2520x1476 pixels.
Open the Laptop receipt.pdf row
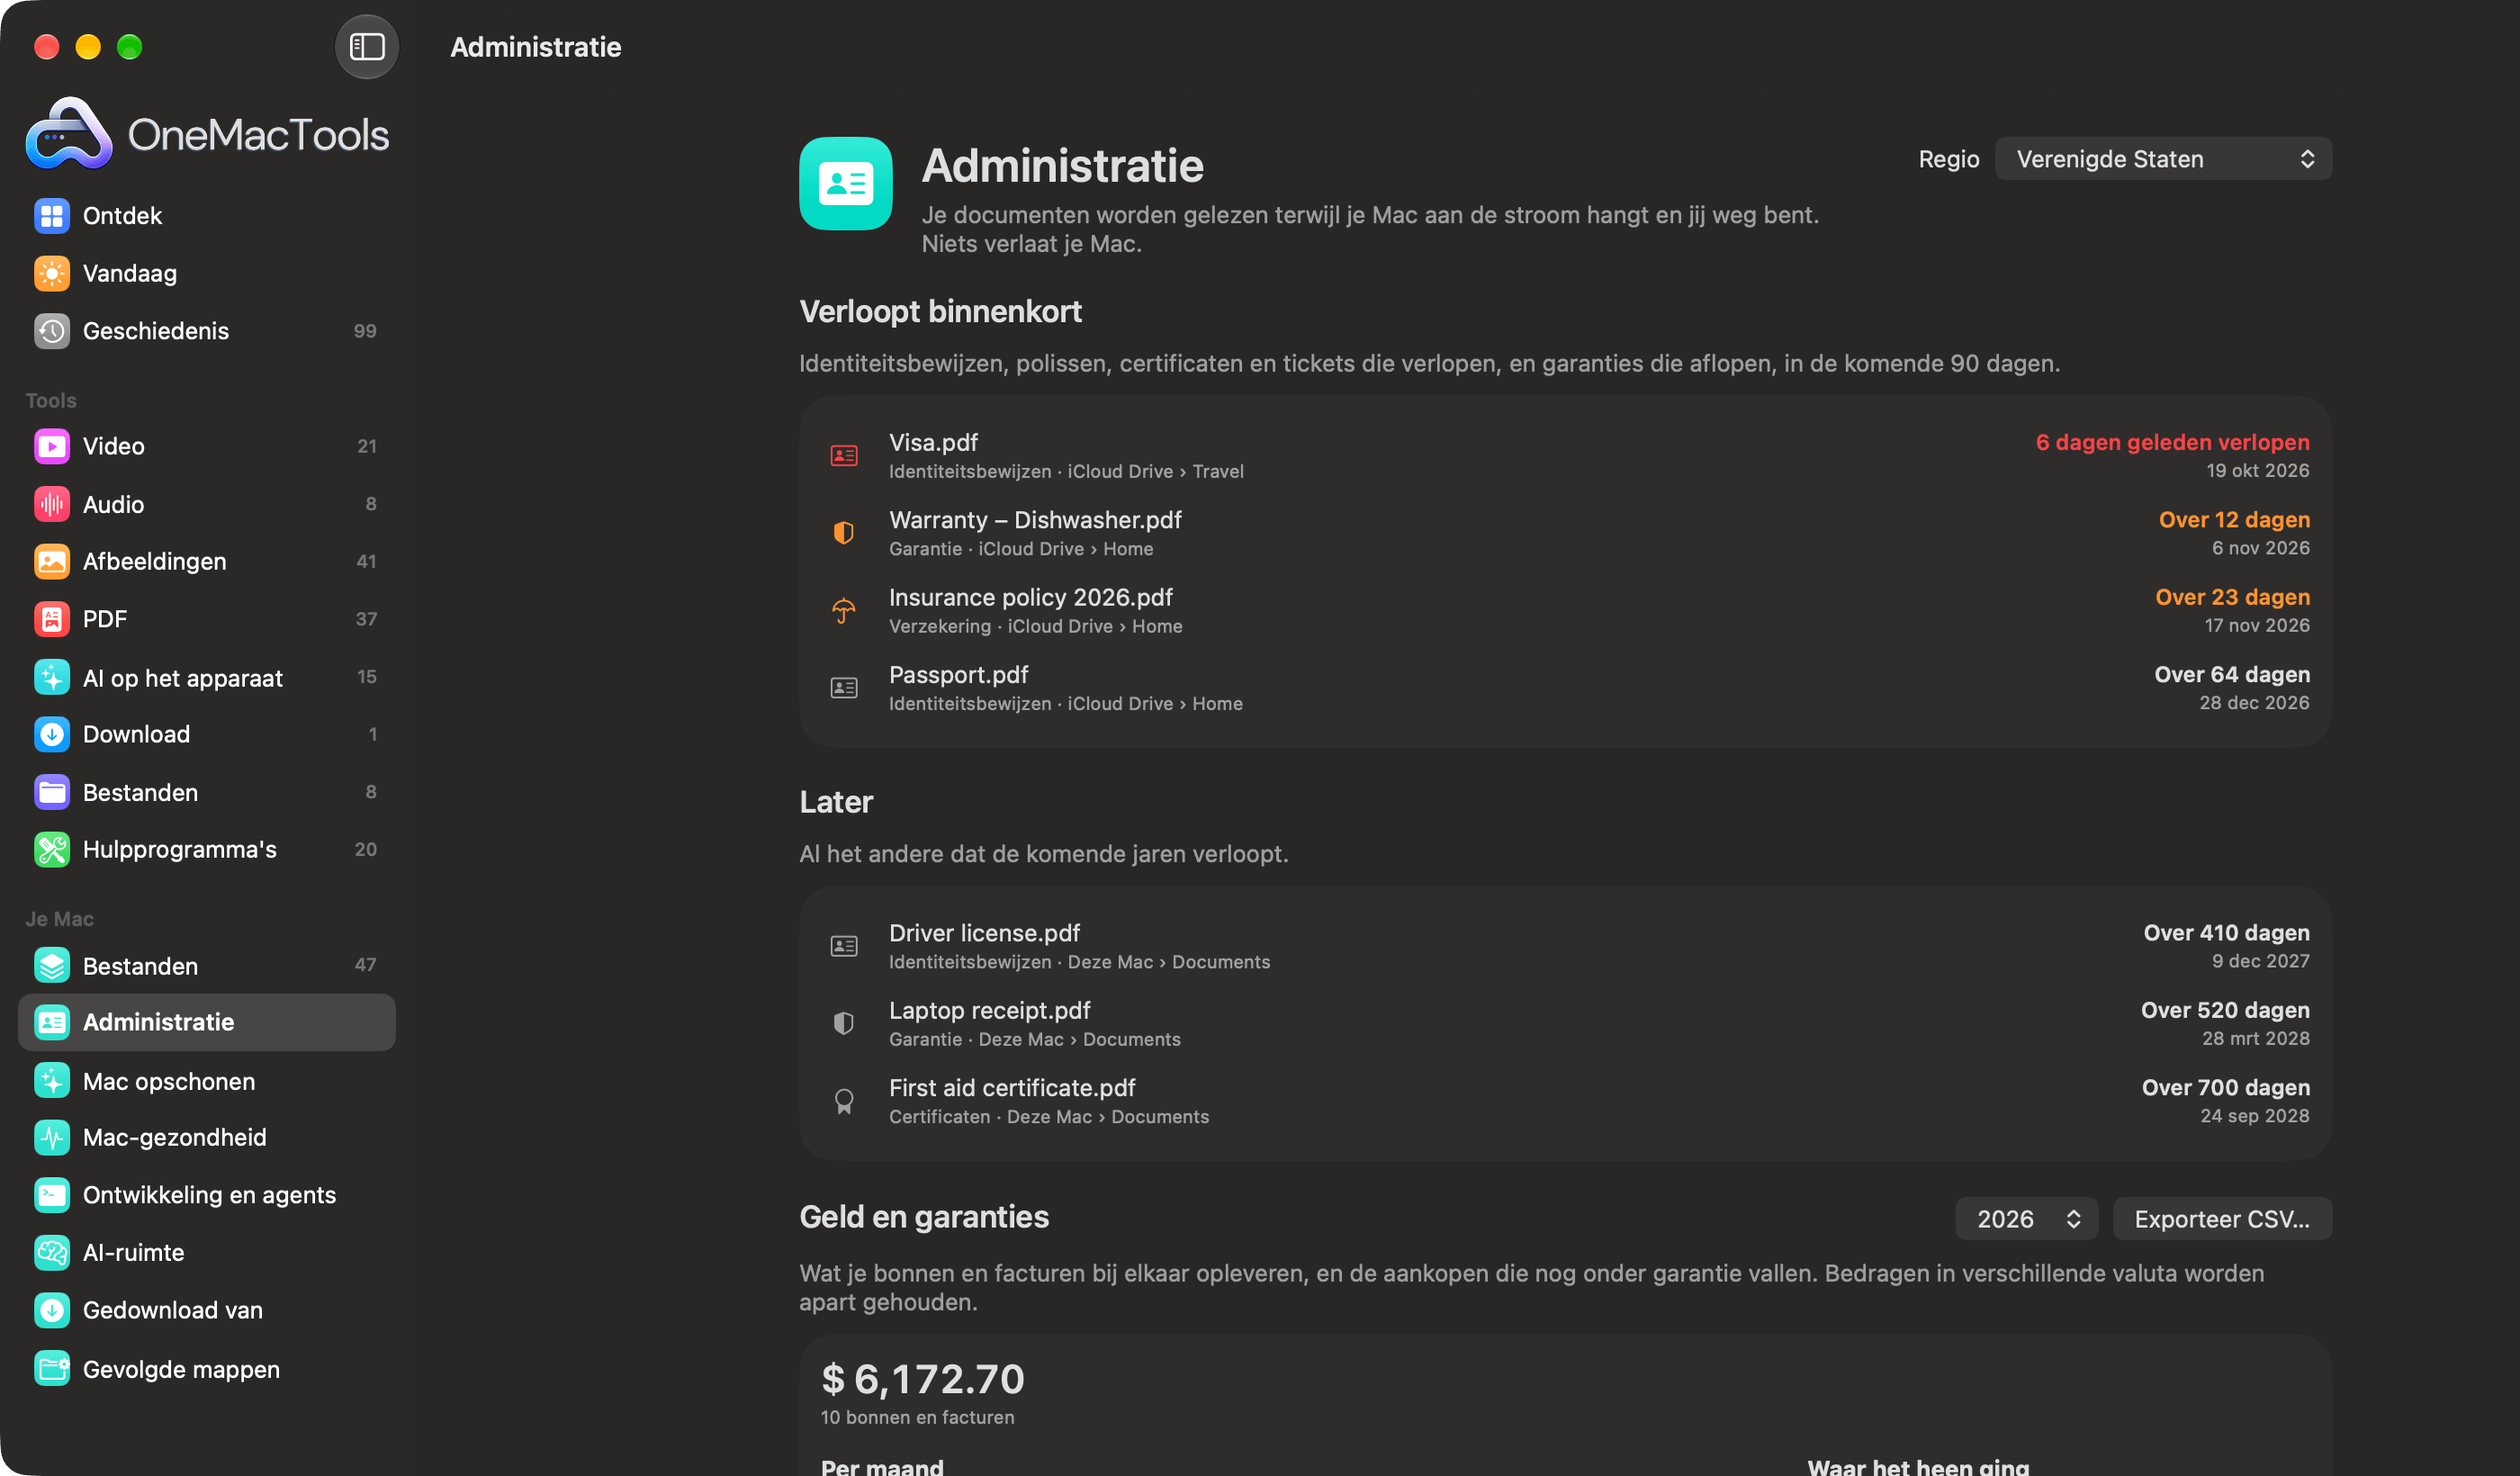pos(1565,1024)
